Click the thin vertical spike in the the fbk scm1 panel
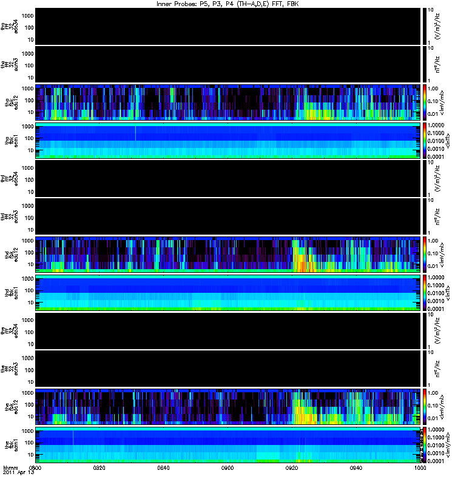This screenshot has width=455, height=485. coord(73,437)
